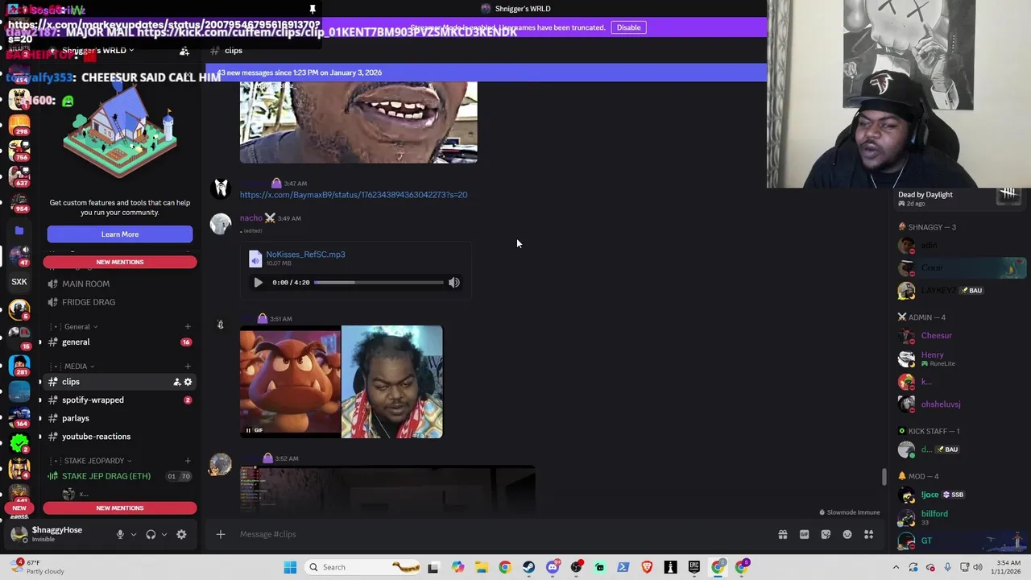Create invite for clips channel
The height and width of the screenshot is (580, 1031).
click(x=176, y=382)
